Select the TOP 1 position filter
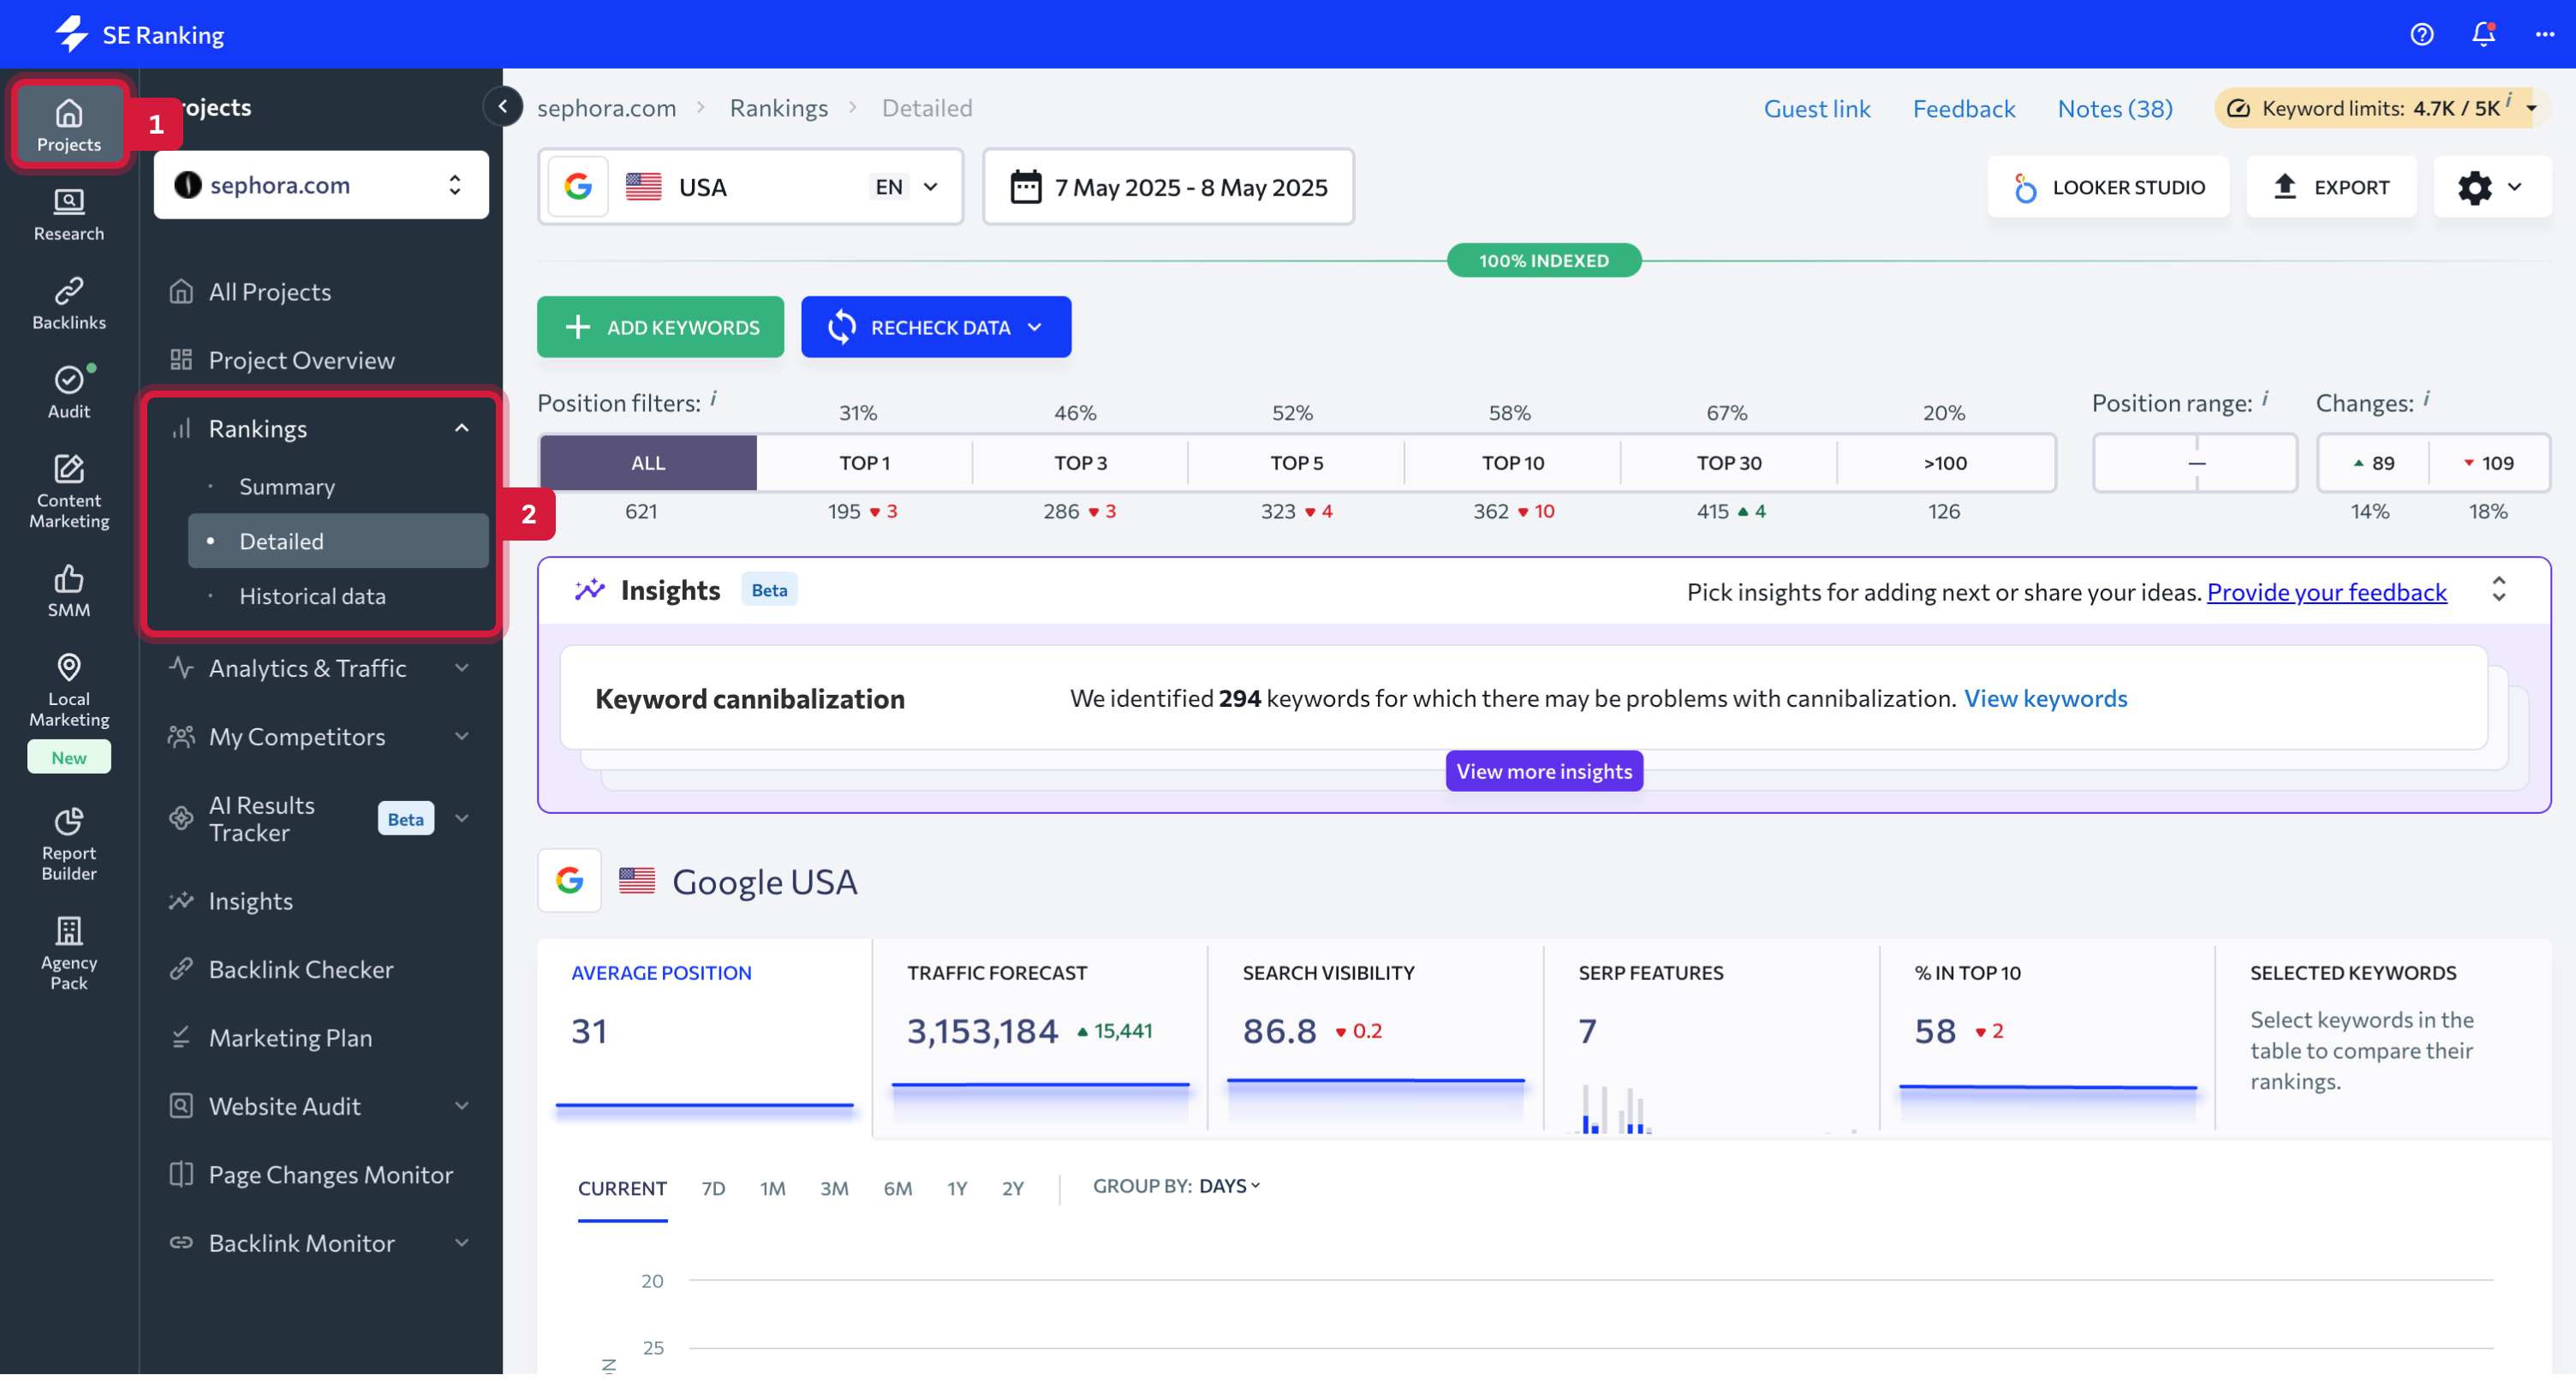Image resolution: width=2576 pixels, height=1381 pixels. pos(864,463)
